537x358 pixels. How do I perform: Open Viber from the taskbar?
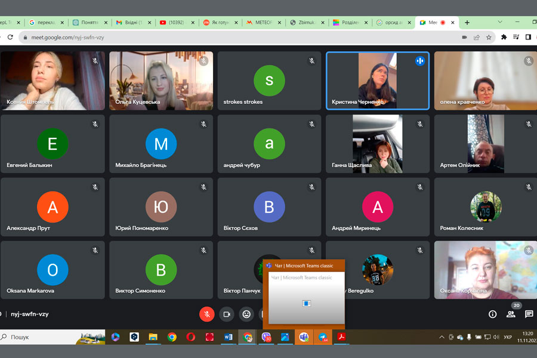[266, 337]
